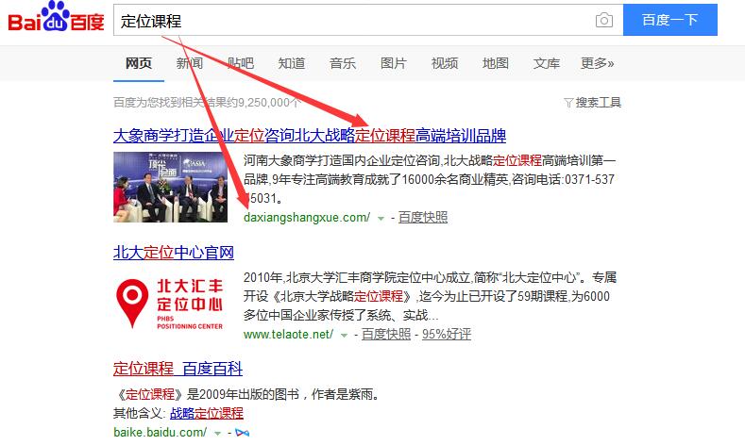Switch to the 新闻 tab

coord(189,63)
